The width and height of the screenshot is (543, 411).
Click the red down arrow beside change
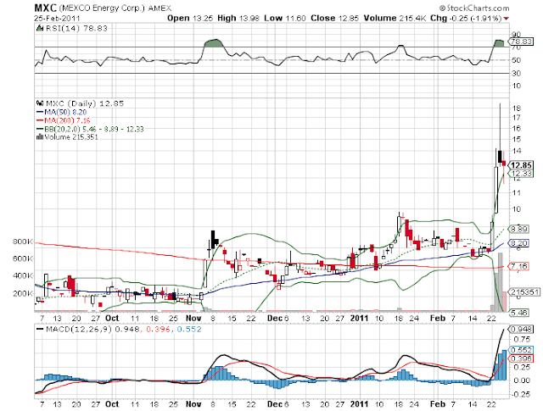[507, 19]
